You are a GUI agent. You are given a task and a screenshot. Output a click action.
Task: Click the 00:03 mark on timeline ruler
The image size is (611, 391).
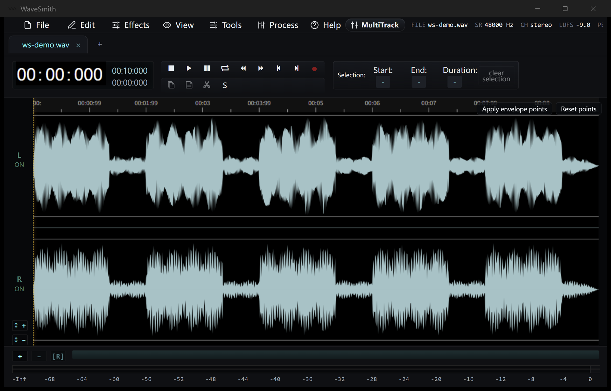[x=202, y=103]
